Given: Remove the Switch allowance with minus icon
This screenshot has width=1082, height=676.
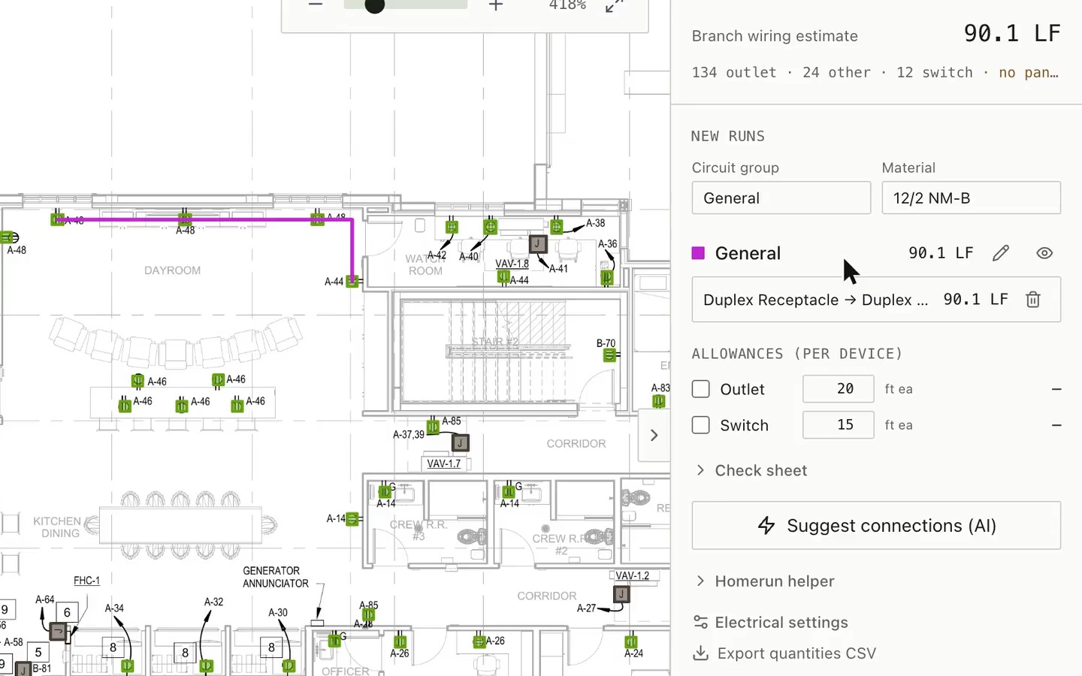Looking at the screenshot, I should (1056, 425).
